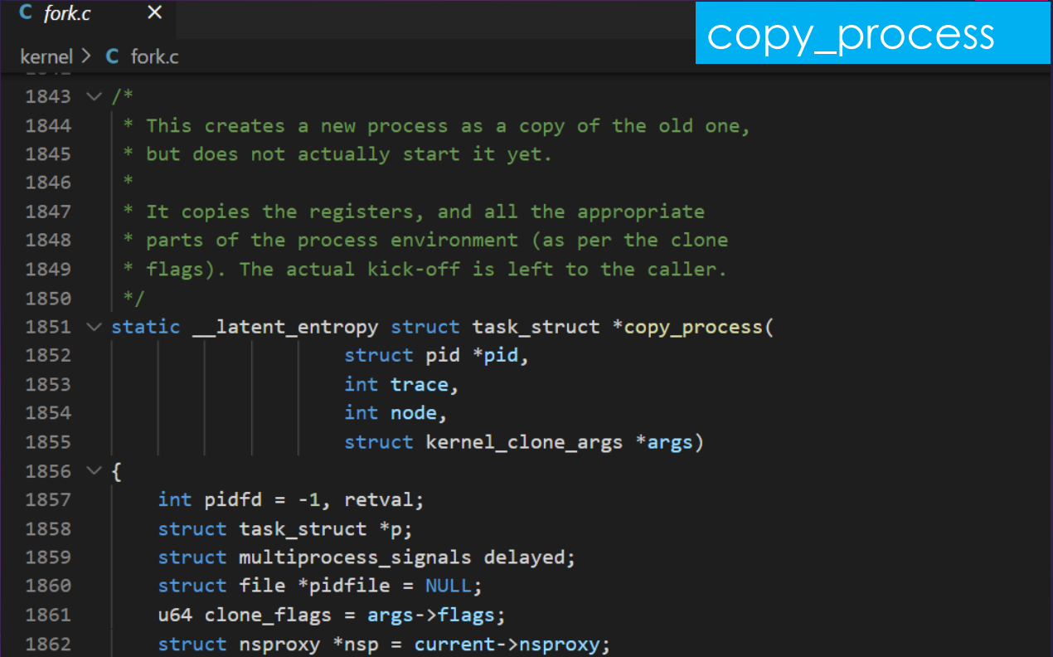Click multiprocess_signals on line 1859
The image size is (1053, 657).
click(x=355, y=557)
